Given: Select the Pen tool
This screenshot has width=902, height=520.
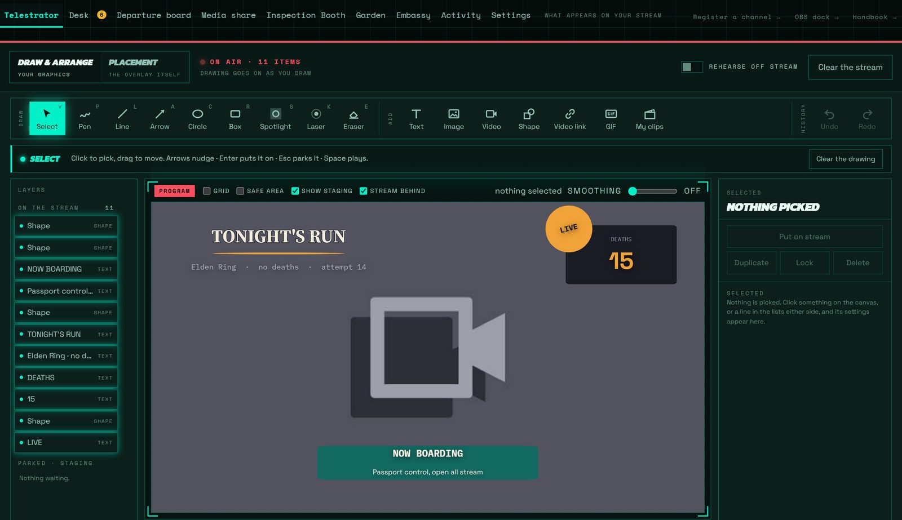Looking at the screenshot, I should tap(85, 118).
